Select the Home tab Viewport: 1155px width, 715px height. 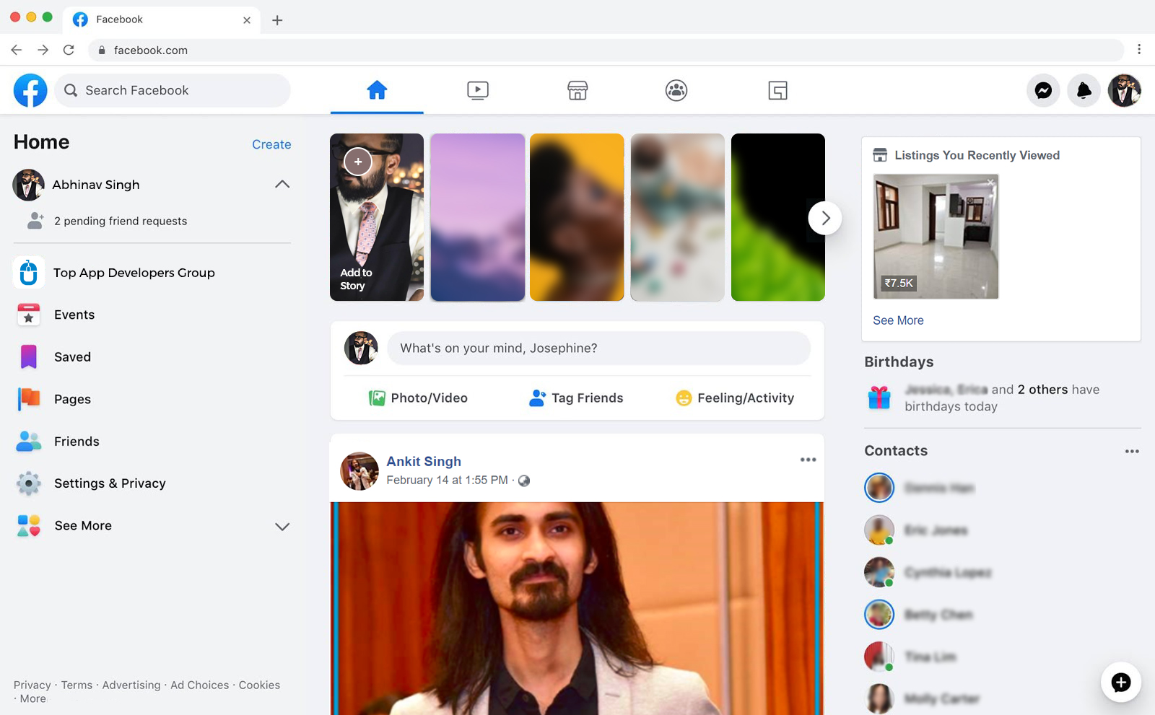click(377, 91)
